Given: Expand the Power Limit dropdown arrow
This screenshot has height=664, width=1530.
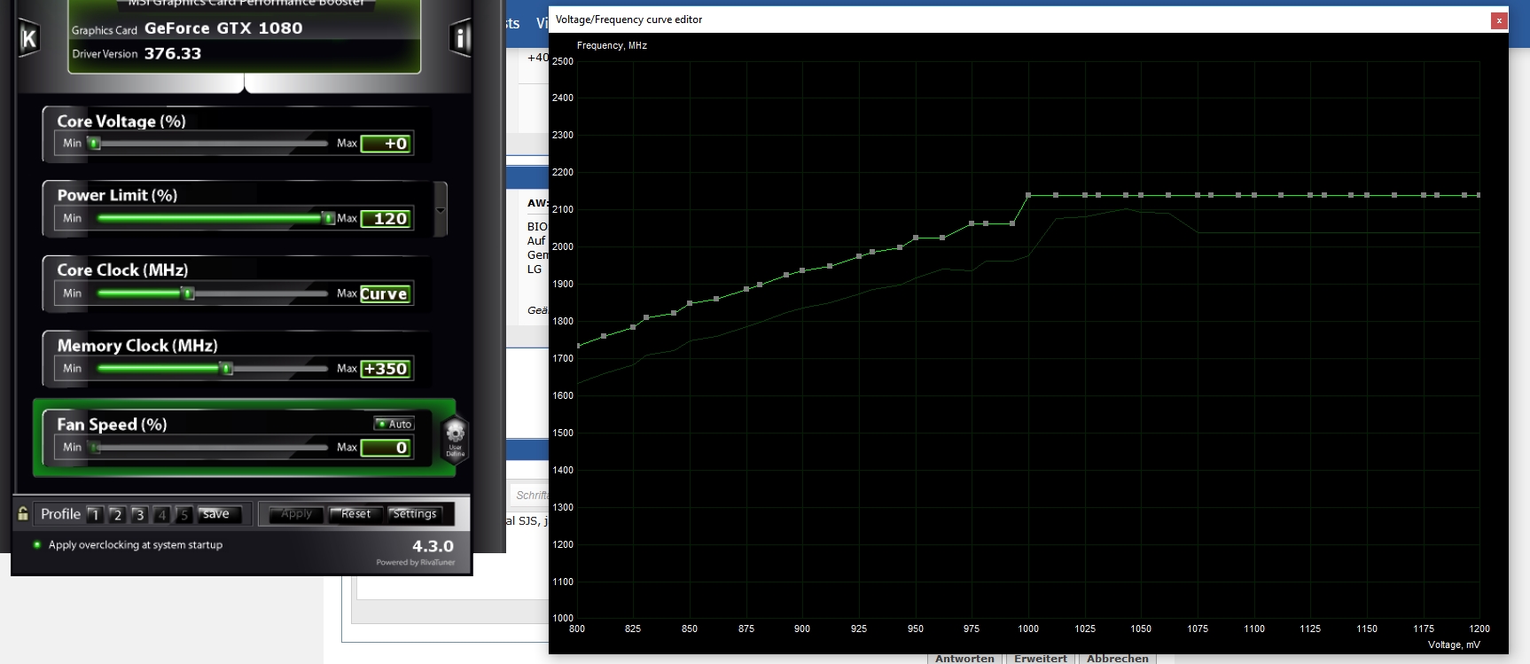Looking at the screenshot, I should click(x=441, y=209).
